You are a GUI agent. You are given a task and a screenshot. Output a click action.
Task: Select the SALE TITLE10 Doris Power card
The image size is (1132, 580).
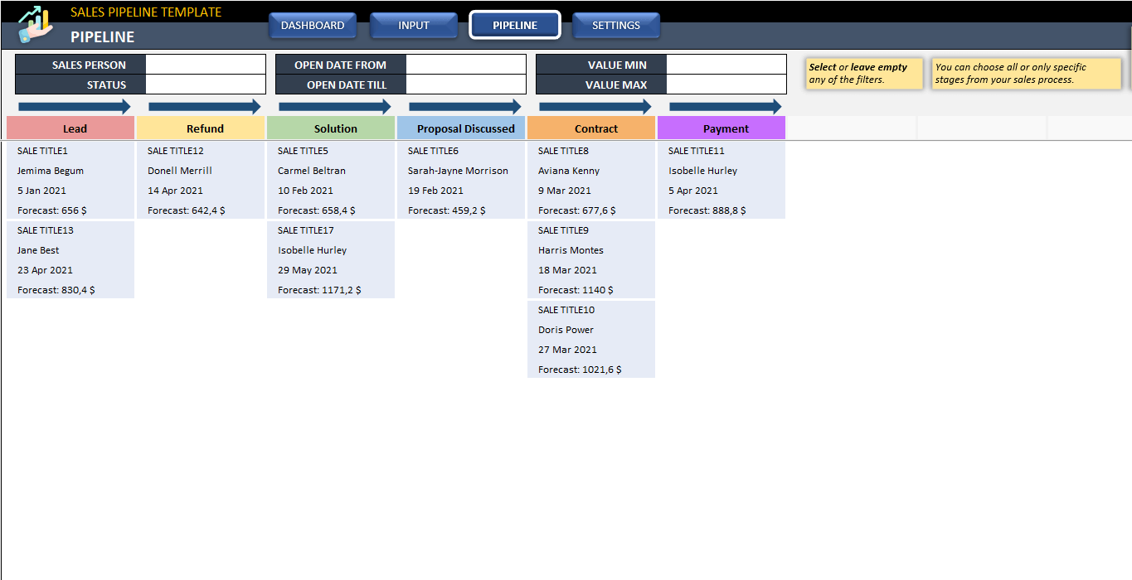(x=590, y=340)
